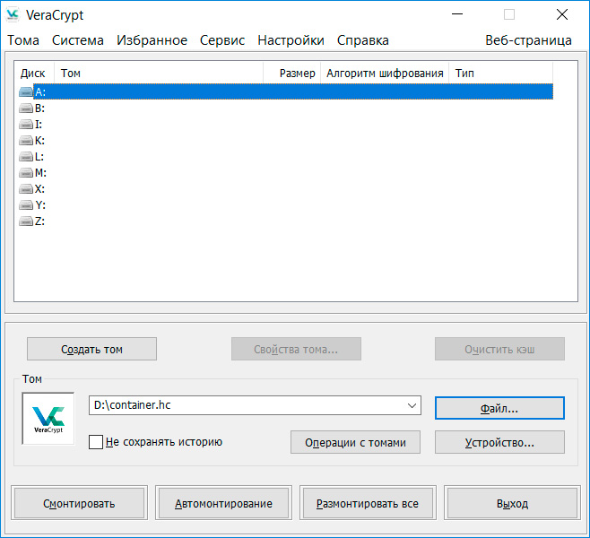Select the Z: drive slot icon
590x538 pixels.
[x=26, y=221]
